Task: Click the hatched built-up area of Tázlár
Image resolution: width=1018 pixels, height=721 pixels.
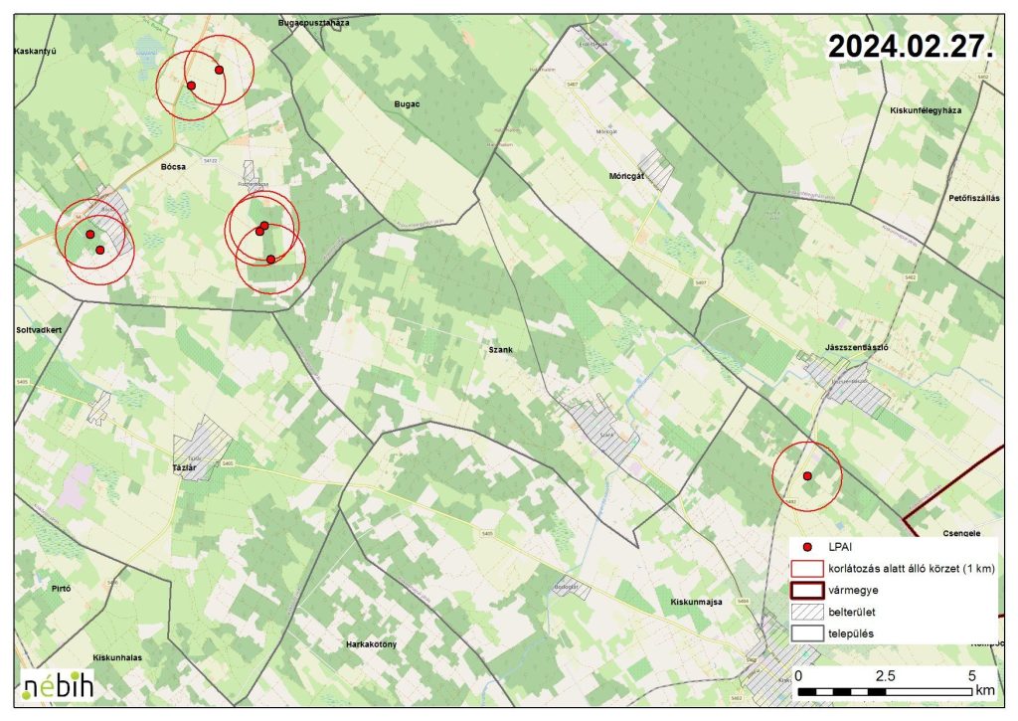Action: [x=202, y=449]
